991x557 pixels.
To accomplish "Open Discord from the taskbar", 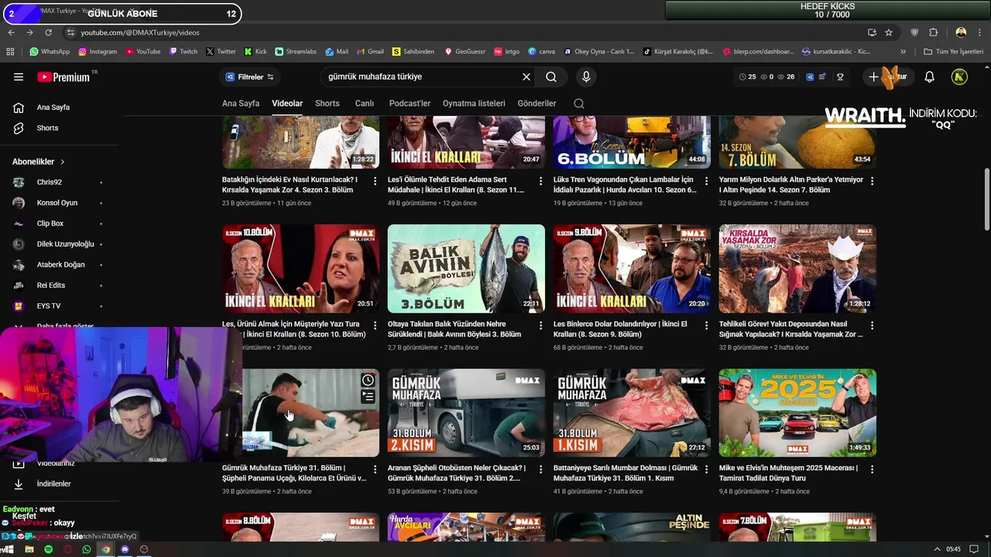I will (x=125, y=549).
